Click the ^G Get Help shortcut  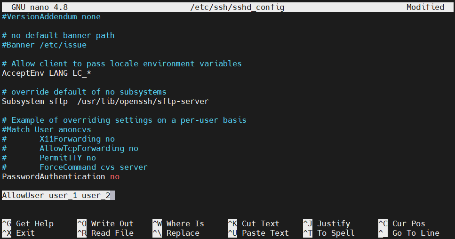tap(28, 223)
